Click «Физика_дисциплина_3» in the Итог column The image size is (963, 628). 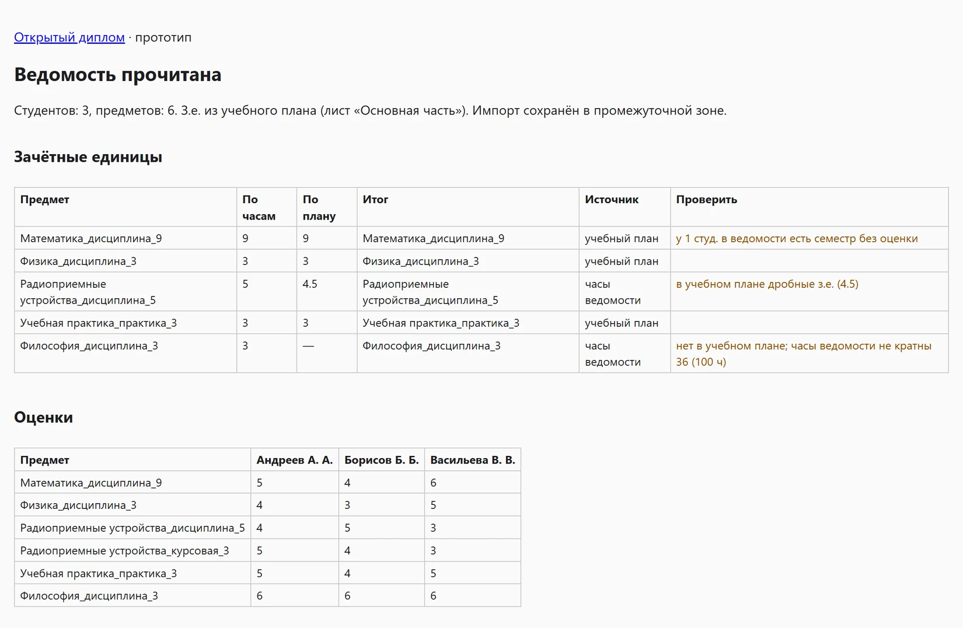click(x=421, y=261)
